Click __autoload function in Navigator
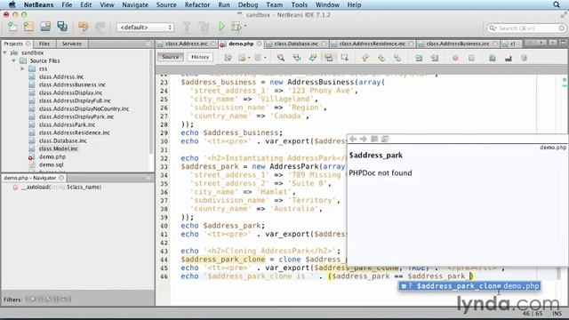This screenshot has width=569, height=320. pyautogui.click(x=61, y=188)
